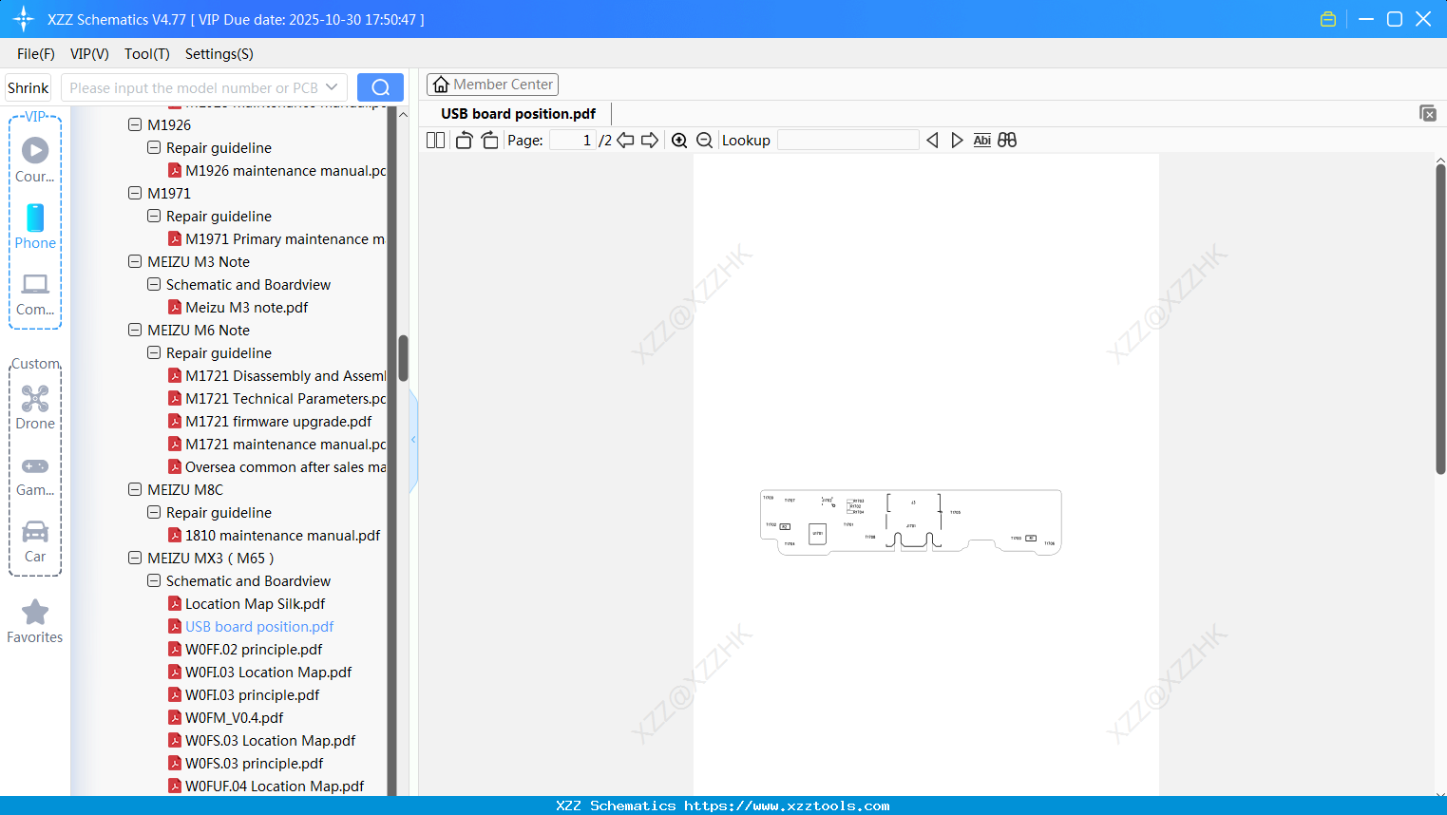Select the Car category in sidebar
The image size is (1447, 815).
click(x=35, y=541)
